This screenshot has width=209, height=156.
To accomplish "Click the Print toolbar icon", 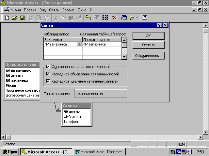I will point(32,18).
